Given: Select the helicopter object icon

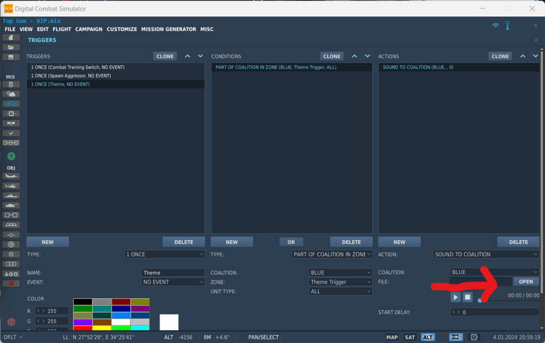Looking at the screenshot, I should coord(11,186).
